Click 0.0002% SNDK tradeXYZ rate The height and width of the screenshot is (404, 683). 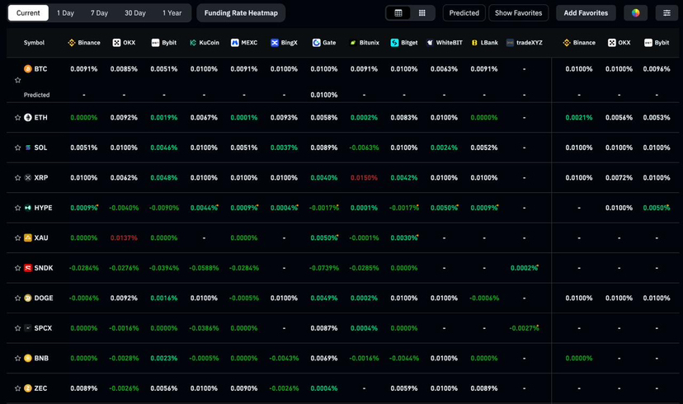click(x=525, y=268)
